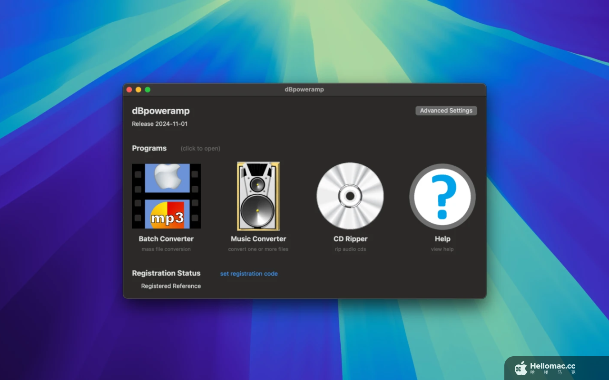Click the 'Release 2024-11-01' version text
Image resolution: width=609 pixels, height=380 pixels.
[x=160, y=123]
